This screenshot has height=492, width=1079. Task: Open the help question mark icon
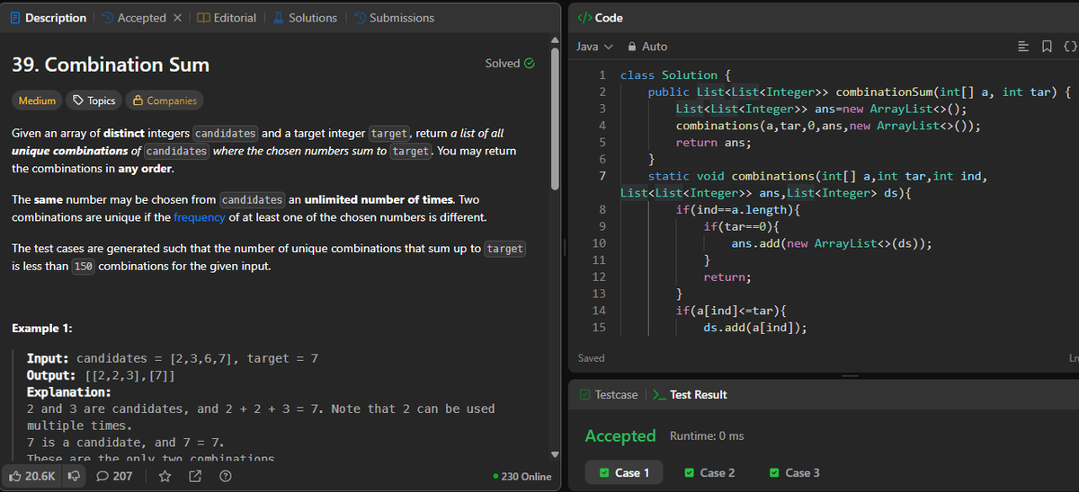coord(226,476)
